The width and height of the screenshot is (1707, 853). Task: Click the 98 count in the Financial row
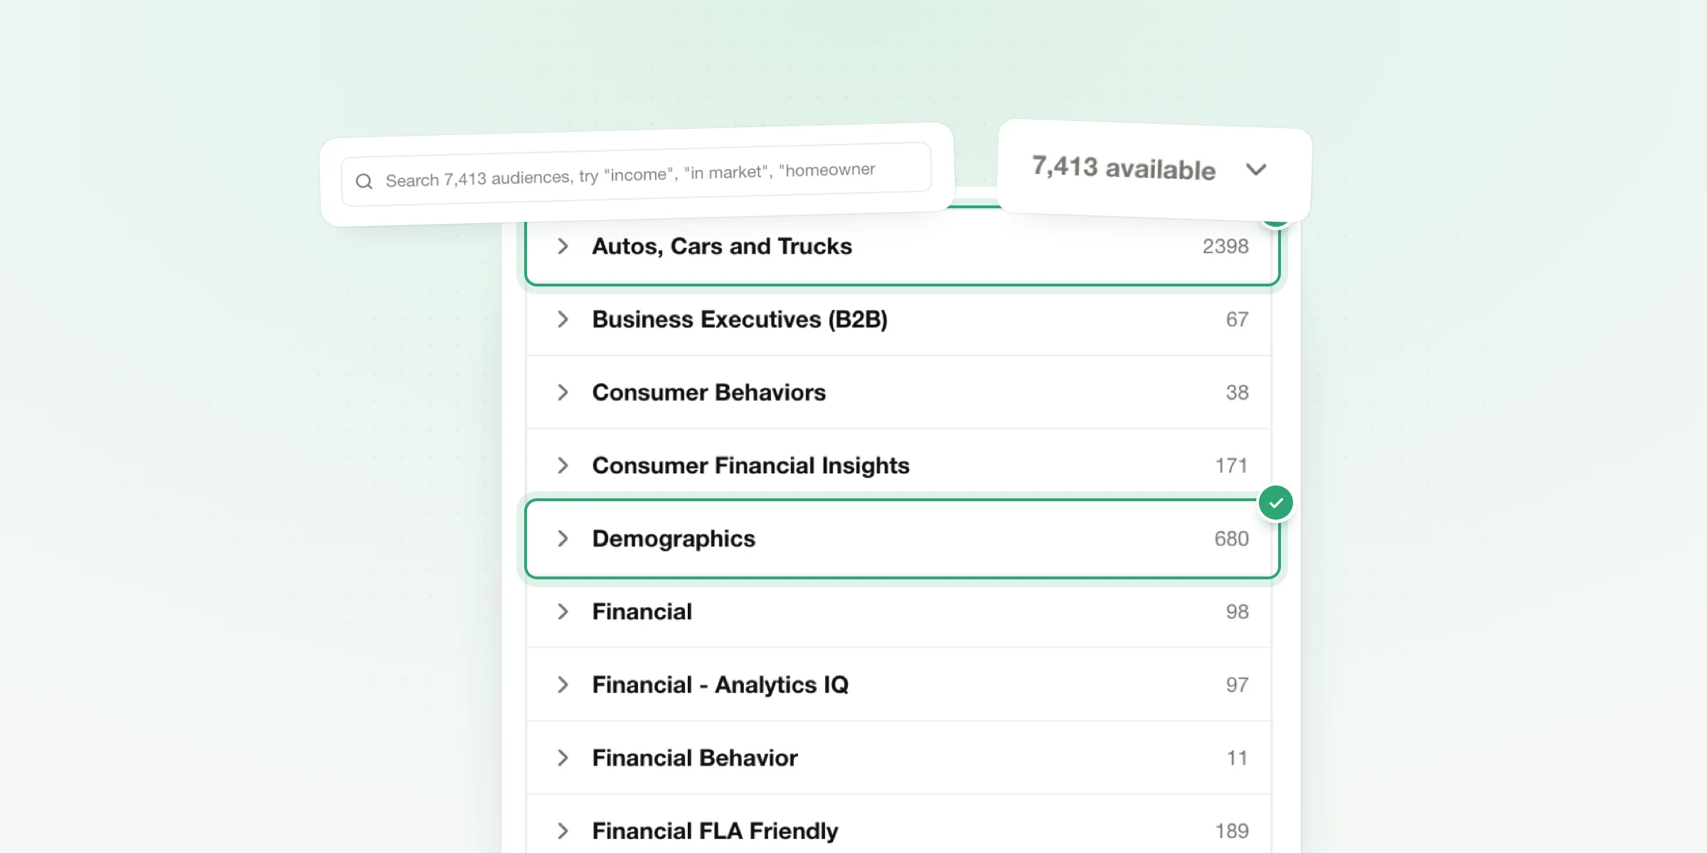coord(1237,612)
